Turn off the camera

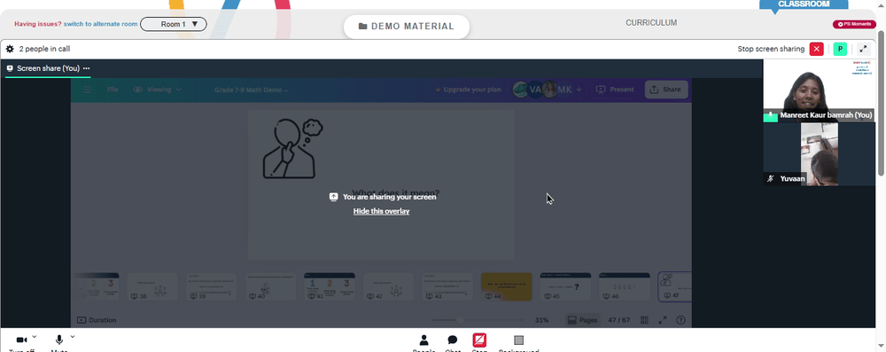click(x=21, y=340)
